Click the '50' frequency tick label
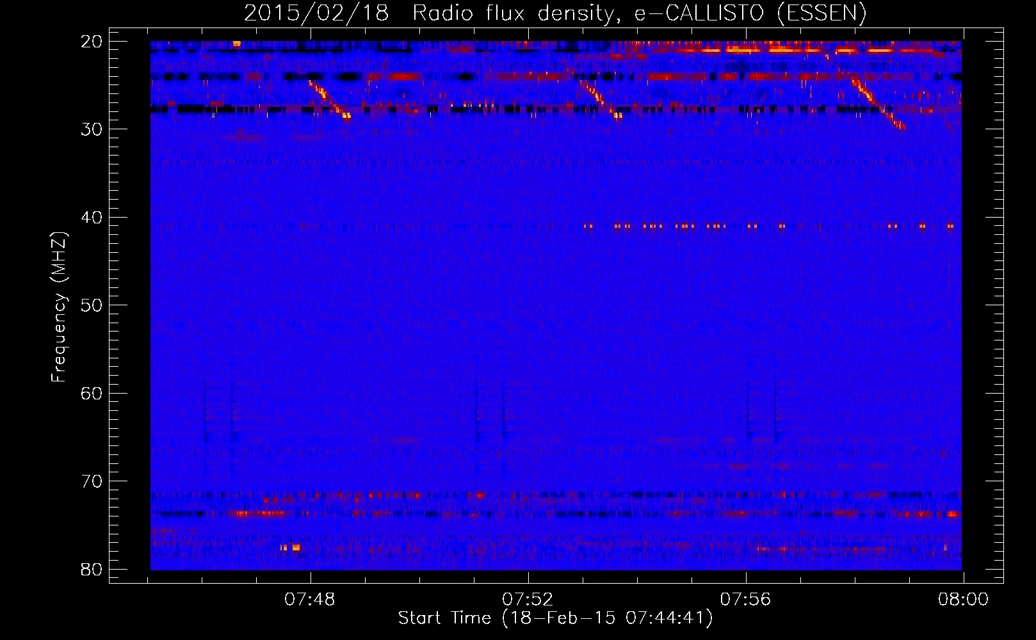 click(x=92, y=305)
